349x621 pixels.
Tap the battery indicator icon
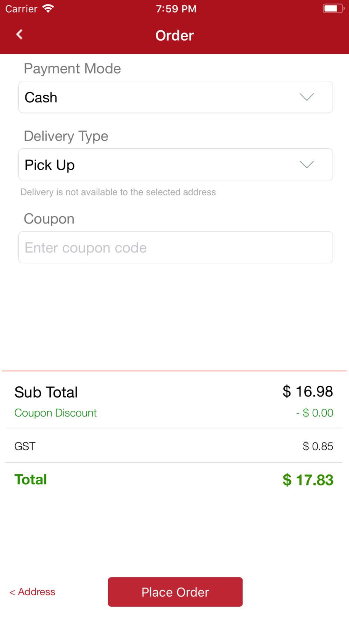333,8
